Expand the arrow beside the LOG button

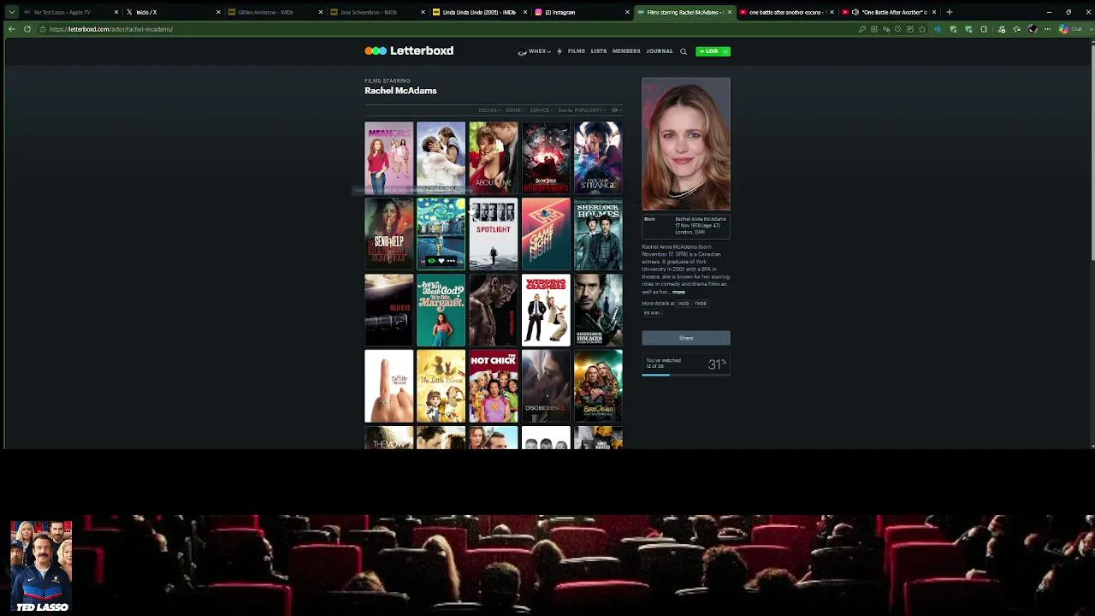pyautogui.click(x=725, y=51)
